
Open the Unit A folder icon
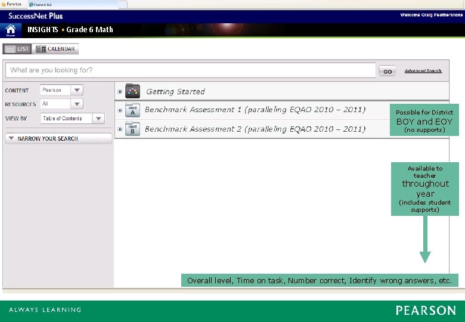coord(132,110)
